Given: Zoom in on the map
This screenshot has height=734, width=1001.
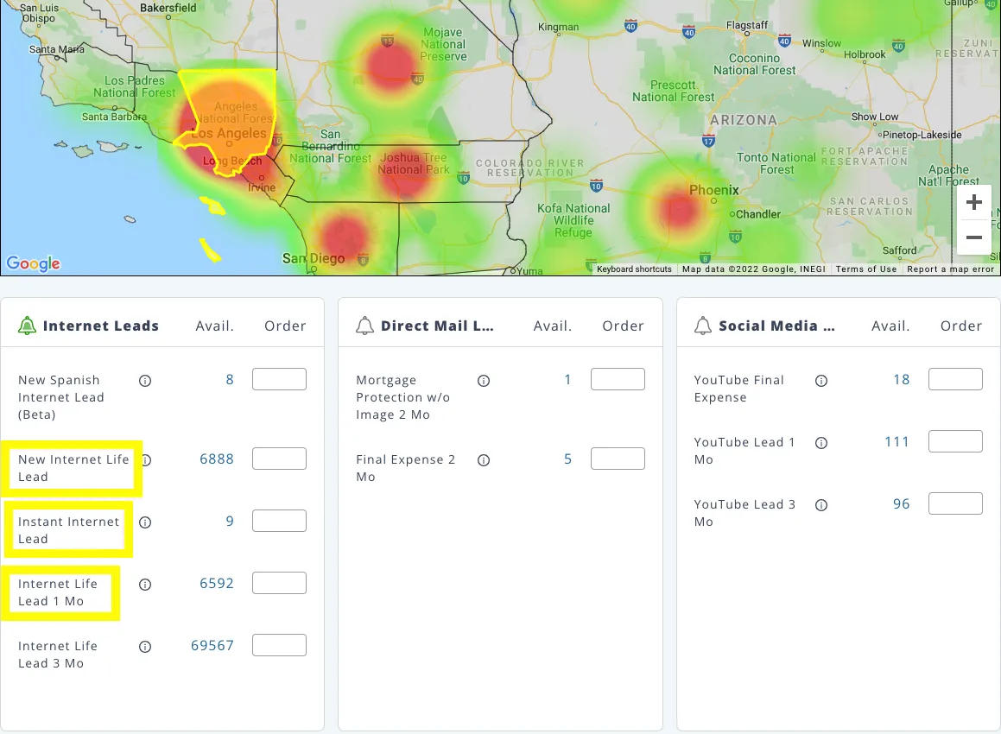Looking at the screenshot, I should click(x=973, y=202).
